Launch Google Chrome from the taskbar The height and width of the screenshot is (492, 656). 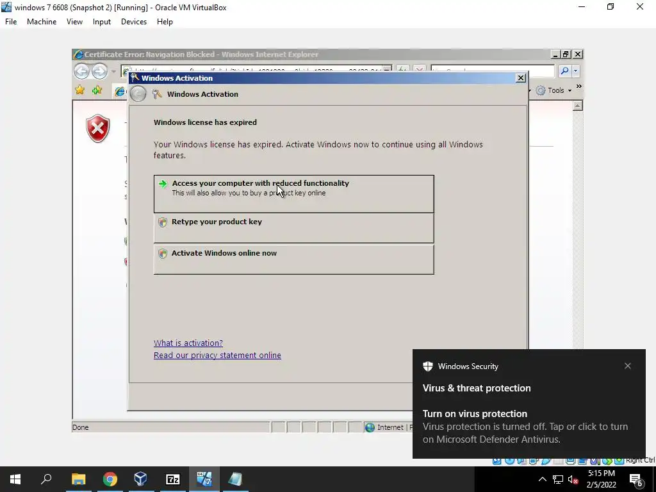(x=110, y=479)
